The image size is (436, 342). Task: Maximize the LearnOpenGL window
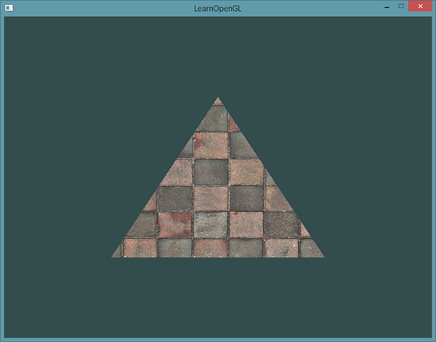400,7
